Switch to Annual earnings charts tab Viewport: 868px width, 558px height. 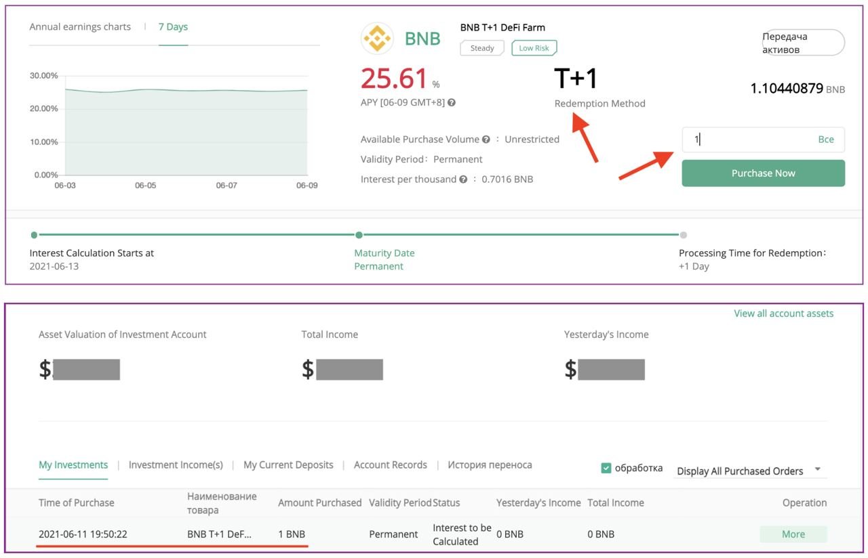click(80, 27)
